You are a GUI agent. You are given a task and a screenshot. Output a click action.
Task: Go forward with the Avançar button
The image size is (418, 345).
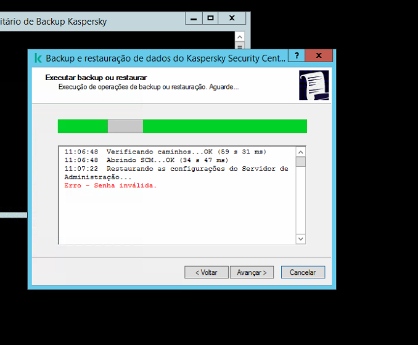(x=252, y=272)
